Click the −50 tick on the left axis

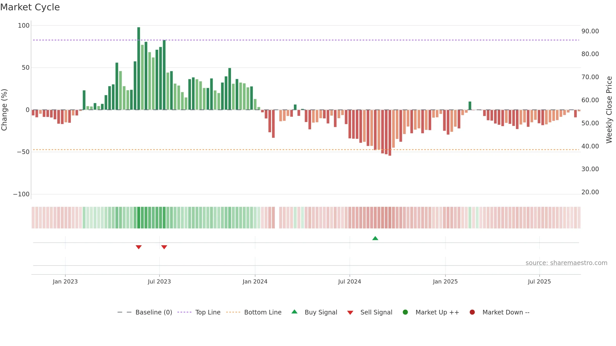23,152
